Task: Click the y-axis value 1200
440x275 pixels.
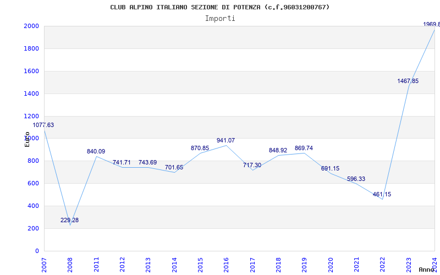Action: click(32, 116)
